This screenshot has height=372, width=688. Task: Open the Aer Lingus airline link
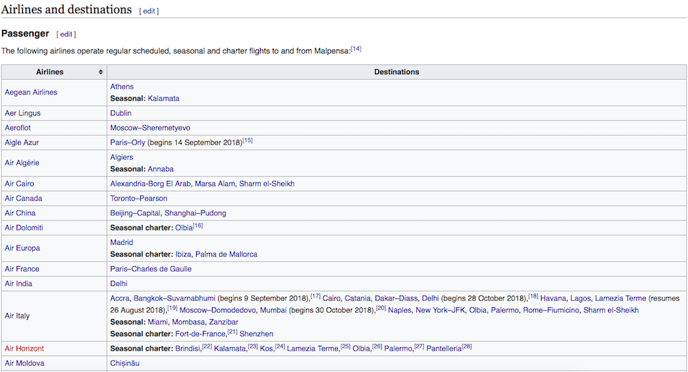(23, 113)
